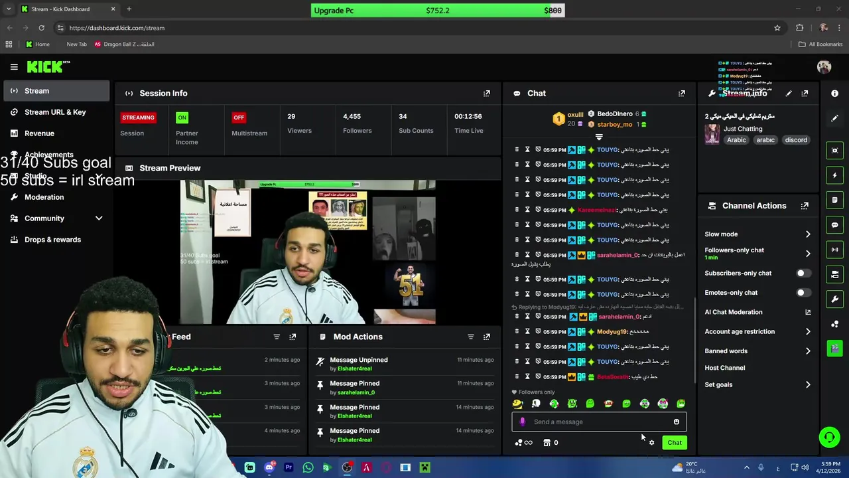Screen dimensions: 849x478
Task: Open the shop icon showing 0
Action: point(551,443)
